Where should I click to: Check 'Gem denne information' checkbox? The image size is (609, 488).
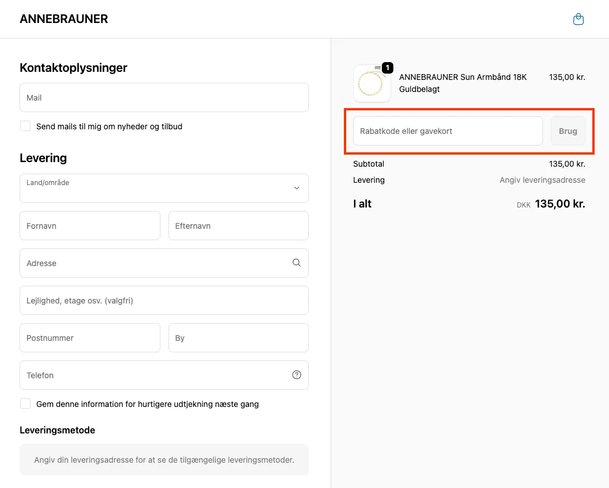(25, 404)
